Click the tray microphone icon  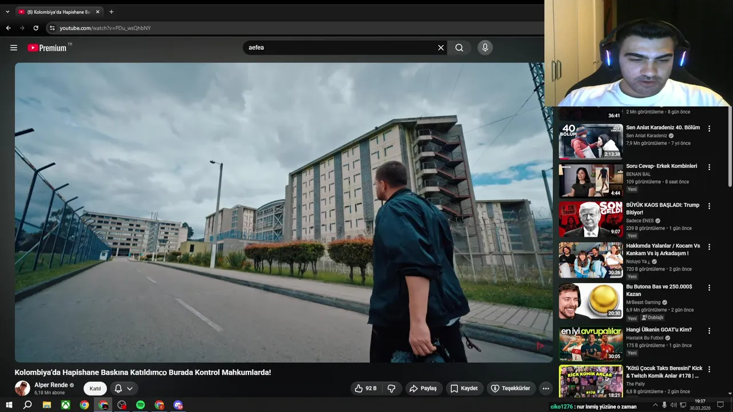(664, 405)
